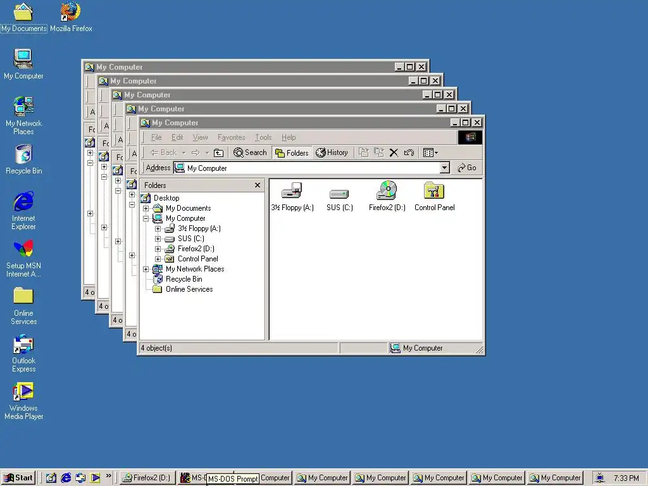This screenshot has height=486, width=648.
Task: Click the Delete X toolbar icon
Action: (394, 153)
